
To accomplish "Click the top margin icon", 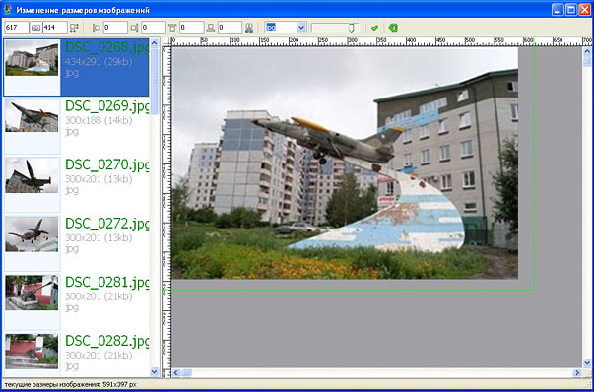I will click(172, 28).
